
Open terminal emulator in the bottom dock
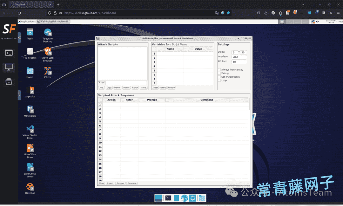pyautogui.click(x=168, y=198)
